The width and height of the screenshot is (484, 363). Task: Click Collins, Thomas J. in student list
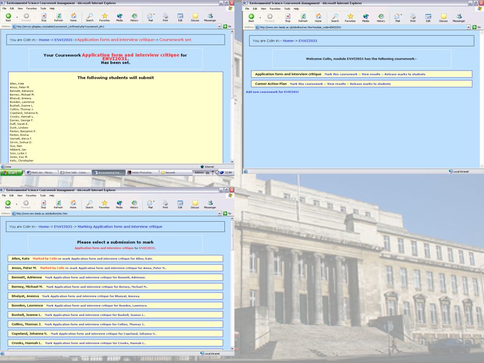(22, 109)
